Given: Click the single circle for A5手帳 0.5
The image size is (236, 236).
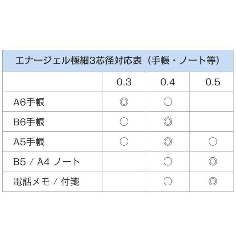Looking at the screenshot, I should tap(213, 142).
